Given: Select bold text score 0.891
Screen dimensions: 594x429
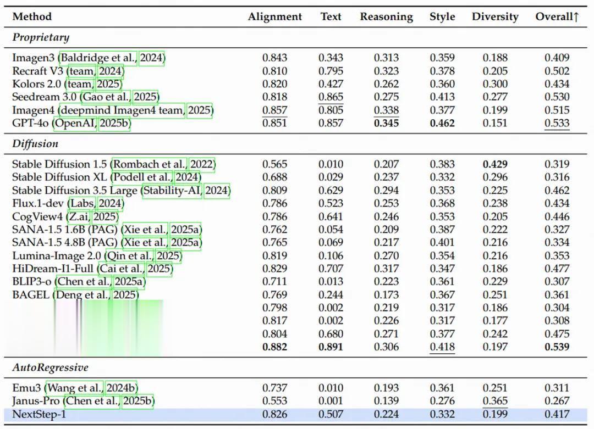Looking at the screenshot, I should pyautogui.click(x=331, y=347).
